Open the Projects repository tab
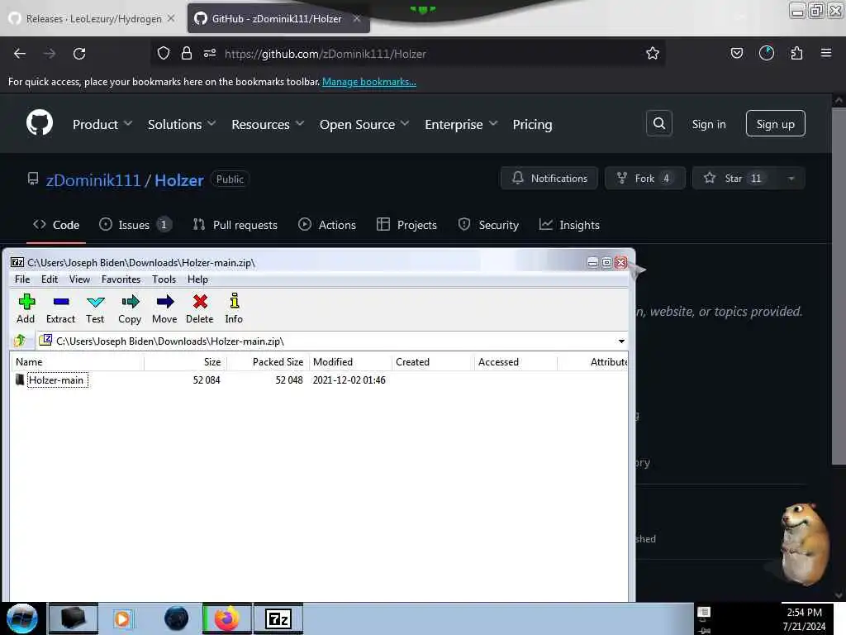Screen dimensions: 846x635 (x=406, y=225)
